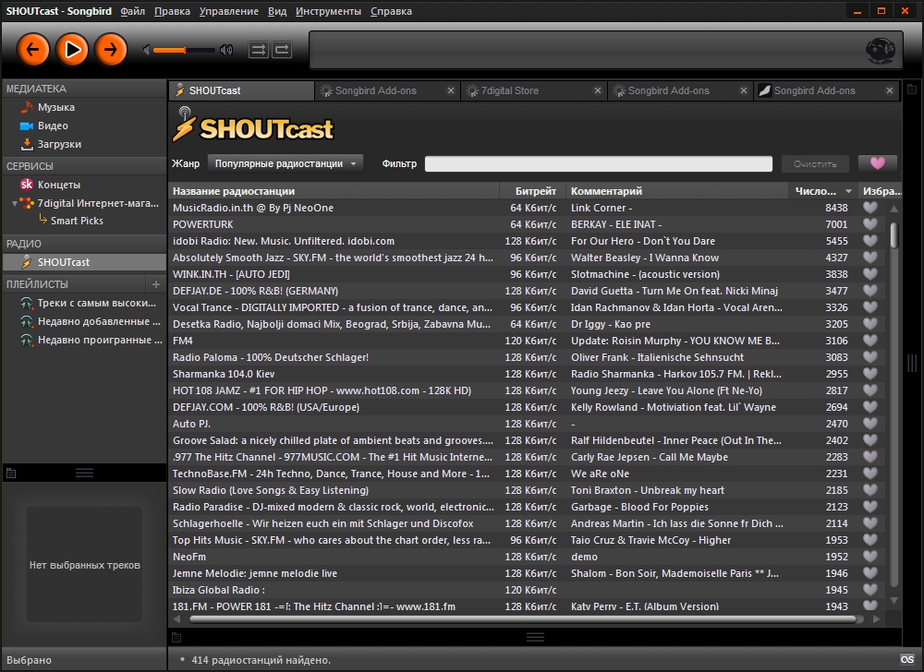Click the horizontal scroll right arrow

point(877,619)
